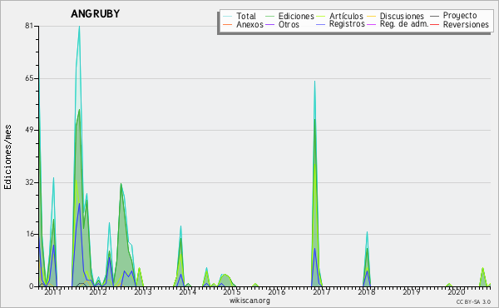Screen dimensions: 499x308
Task: Click the 2020 year label
Action: (x=457, y=291)
